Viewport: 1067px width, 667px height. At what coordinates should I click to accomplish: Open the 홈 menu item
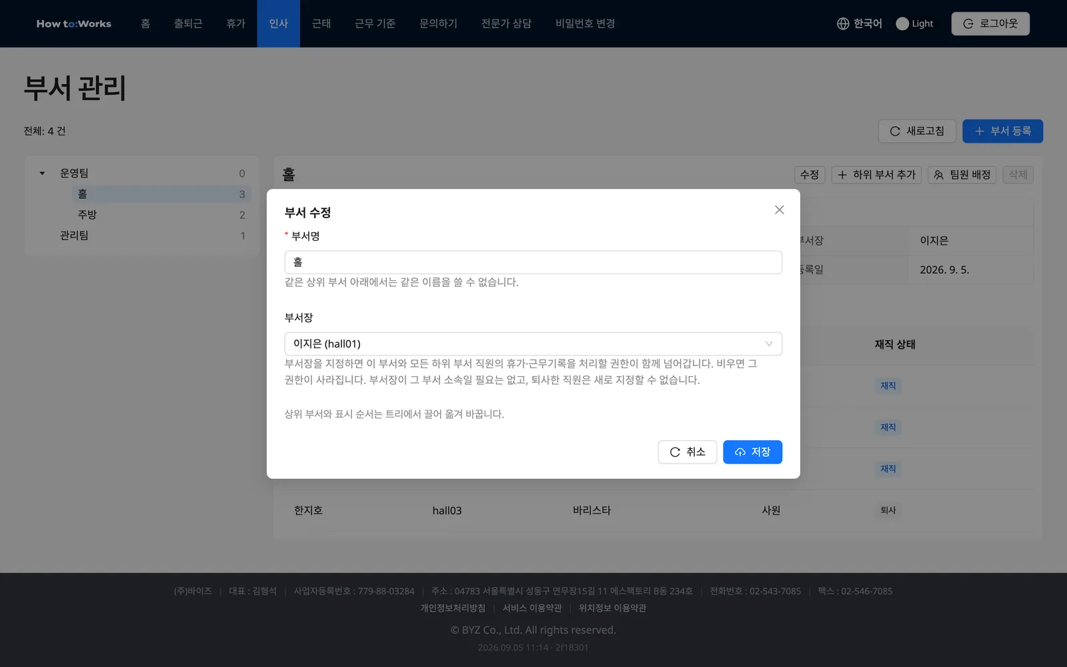(x=145, y=23)
